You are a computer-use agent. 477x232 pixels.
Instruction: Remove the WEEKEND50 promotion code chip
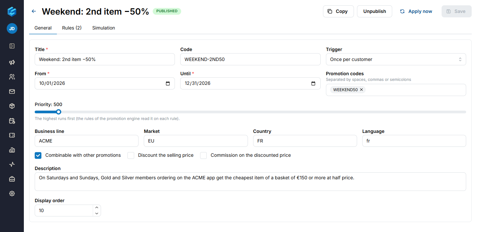[361, 89]
